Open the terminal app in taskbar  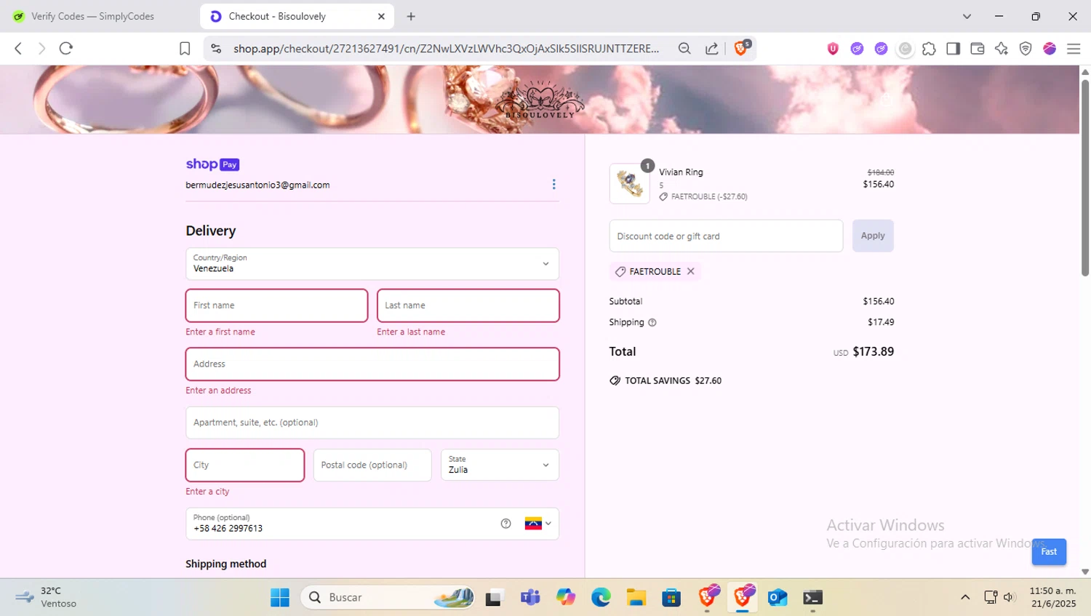pos(812,597)
